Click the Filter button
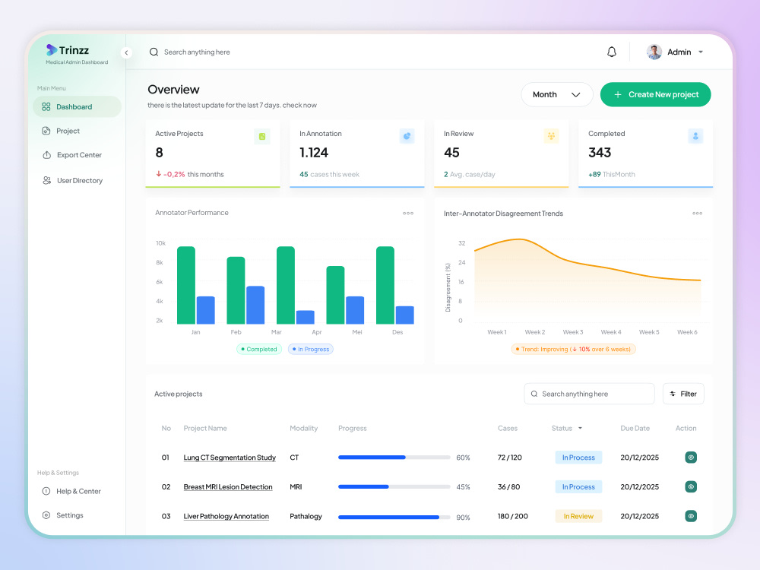Screen dimensions: 760x570 [x=683, y=394]
